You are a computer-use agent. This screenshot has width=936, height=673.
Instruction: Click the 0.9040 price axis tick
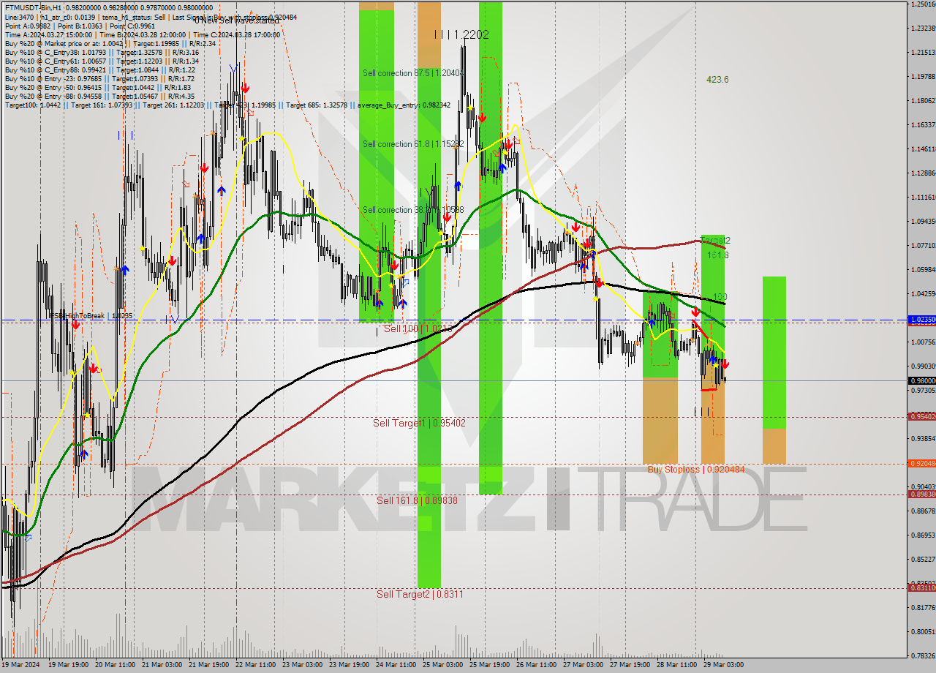923,486
